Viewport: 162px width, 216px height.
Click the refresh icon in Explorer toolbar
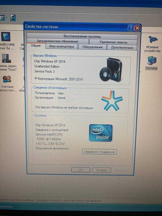(13, 18)
